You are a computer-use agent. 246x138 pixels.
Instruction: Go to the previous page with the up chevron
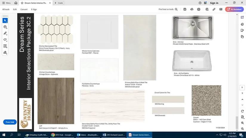(242, 99)
